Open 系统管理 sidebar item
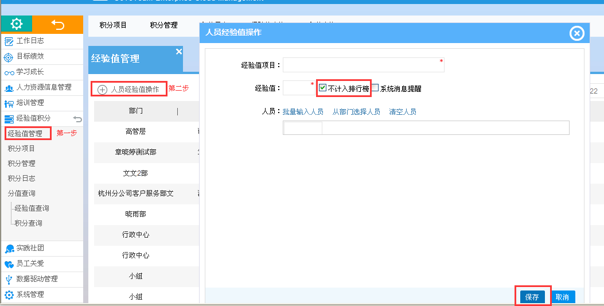This screenshot has height=306, width=604. (x=42, y=295)
